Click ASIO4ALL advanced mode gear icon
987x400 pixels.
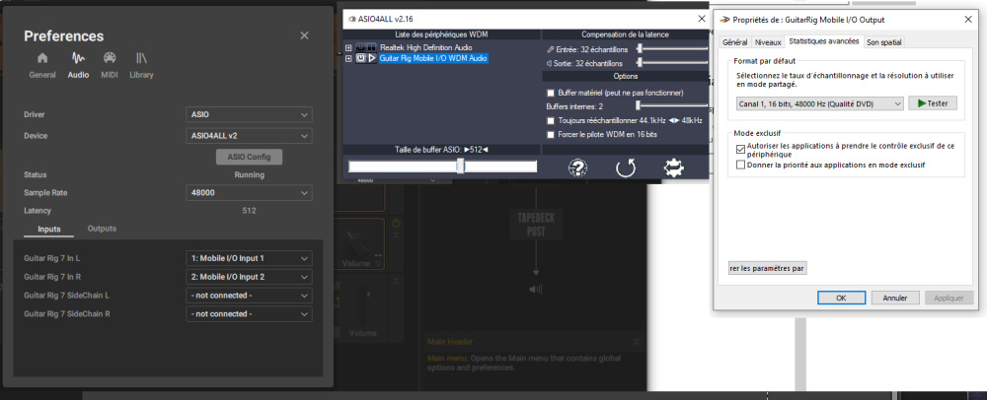click(674, 167)
